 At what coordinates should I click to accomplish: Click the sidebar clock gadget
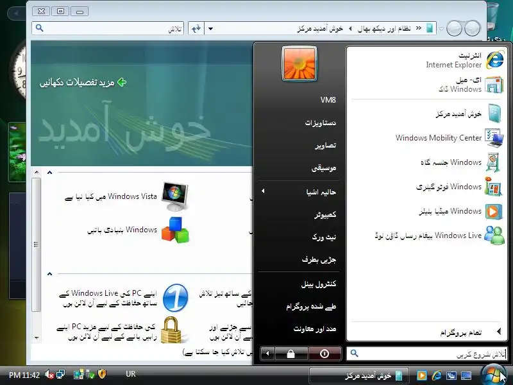click(19, 73)
